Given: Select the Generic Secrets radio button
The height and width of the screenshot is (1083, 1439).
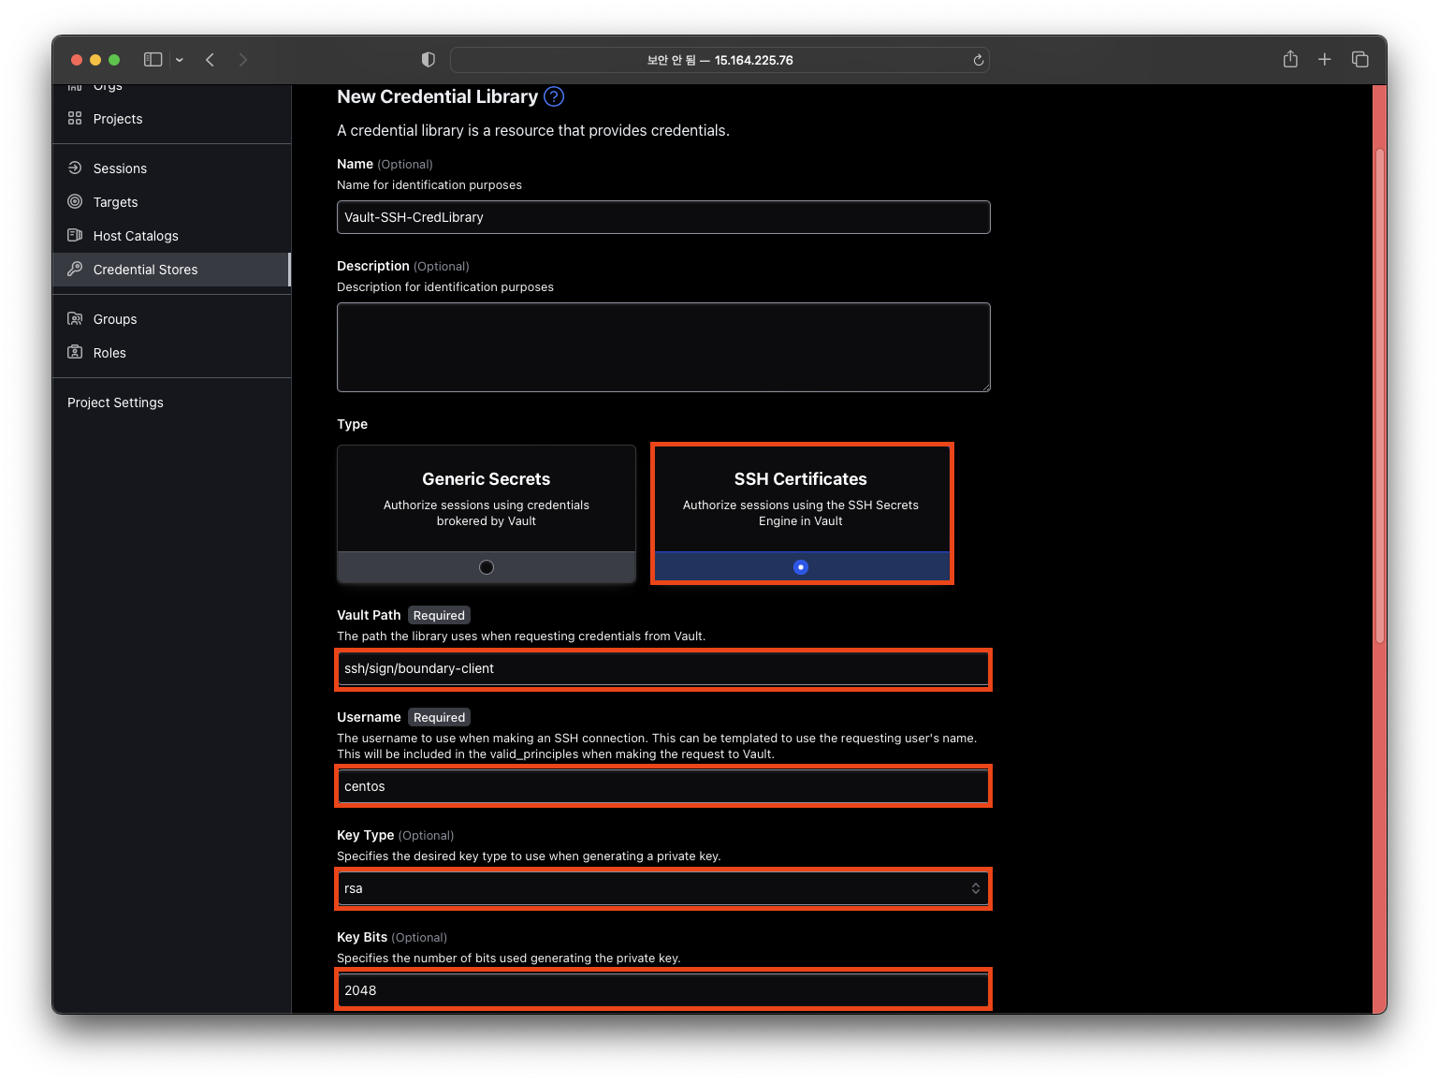Looking at the screenshot, I should 487,567.
